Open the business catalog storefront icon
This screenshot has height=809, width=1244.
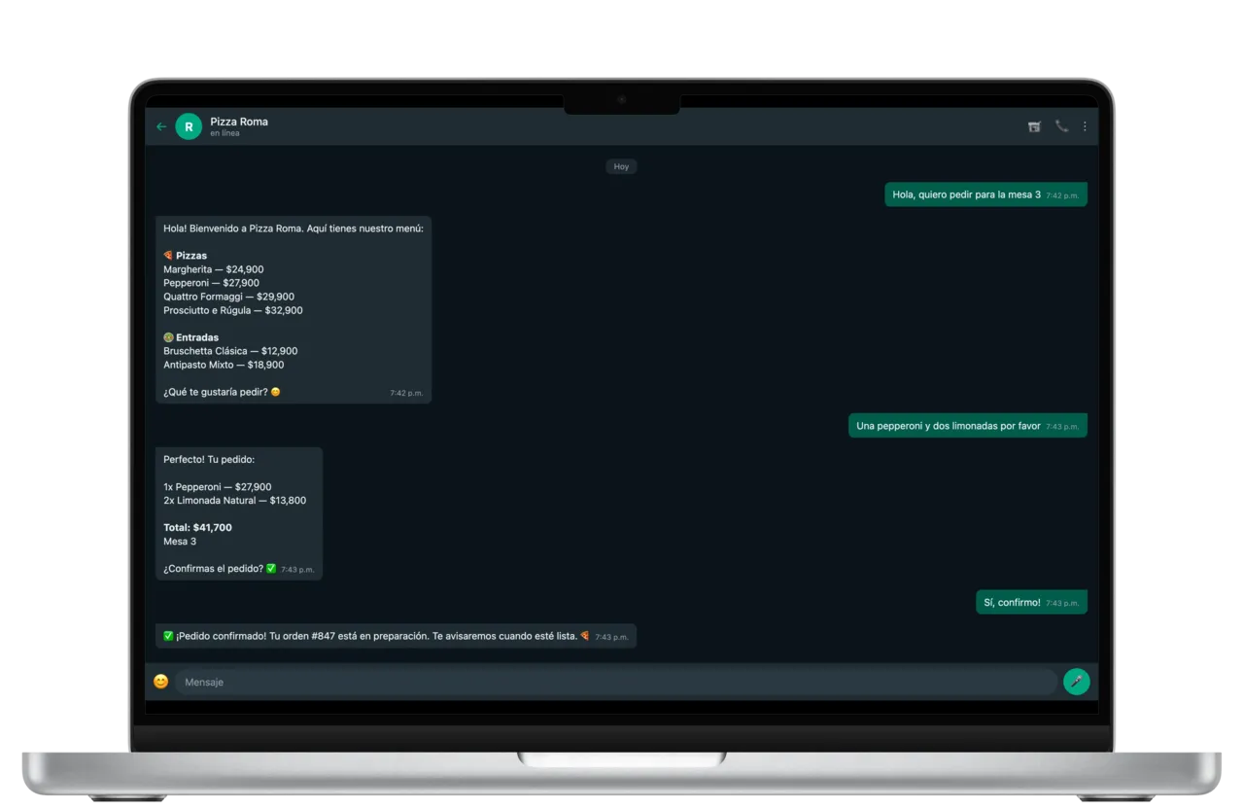tap(1034, 126)
